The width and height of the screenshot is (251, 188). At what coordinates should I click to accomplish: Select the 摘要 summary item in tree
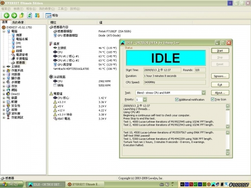(x=19, y=35)
